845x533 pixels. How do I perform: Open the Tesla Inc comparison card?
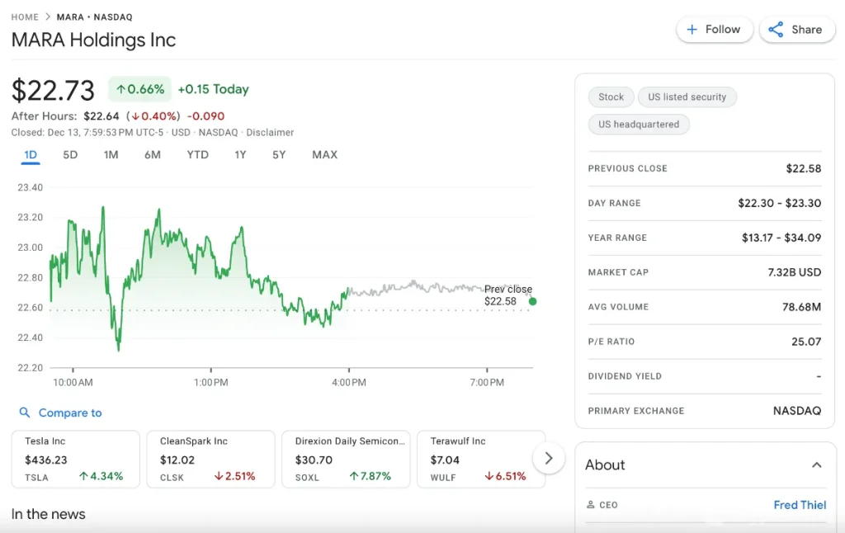75,460
